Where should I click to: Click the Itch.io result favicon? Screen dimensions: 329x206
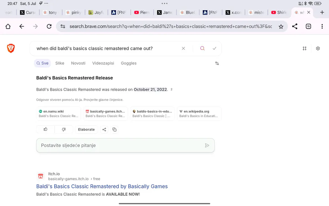coord(41,176)
